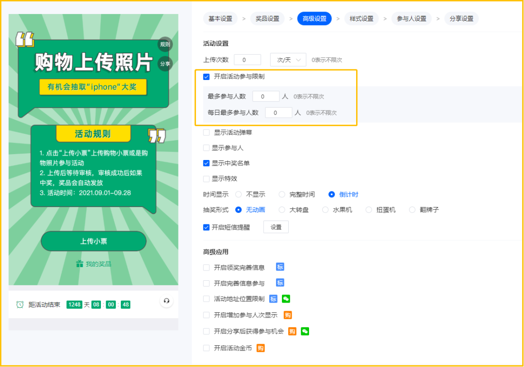Check the 显示参与人 checkbox
The height and width of the screenshot is (367, 524).
(x=207, y=148)
